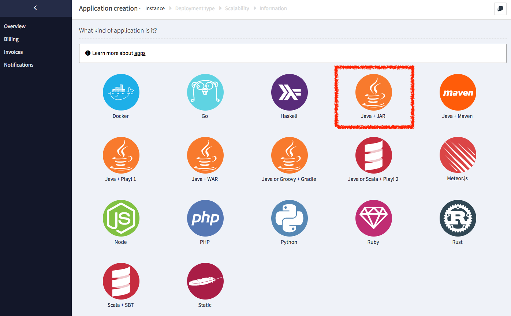
Task: Pick the Haskell application icon
Action: click(289, 92)
